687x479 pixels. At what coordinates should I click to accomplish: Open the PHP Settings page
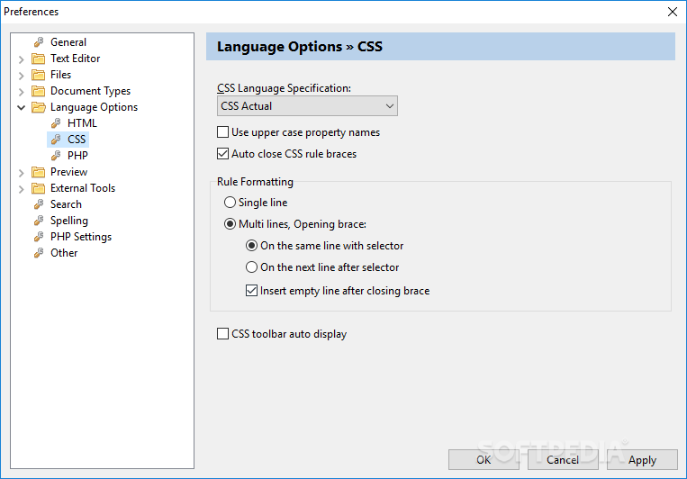81,237
